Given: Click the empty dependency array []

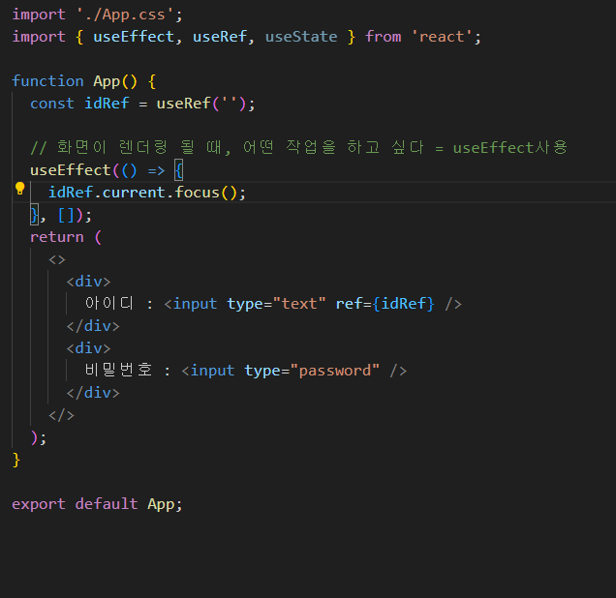Looking at the screenshot, I should click(66, 215).
